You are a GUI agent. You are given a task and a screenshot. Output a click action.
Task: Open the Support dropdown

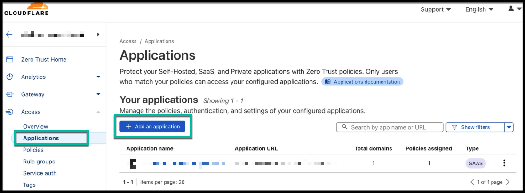click(x=436, y=9)
